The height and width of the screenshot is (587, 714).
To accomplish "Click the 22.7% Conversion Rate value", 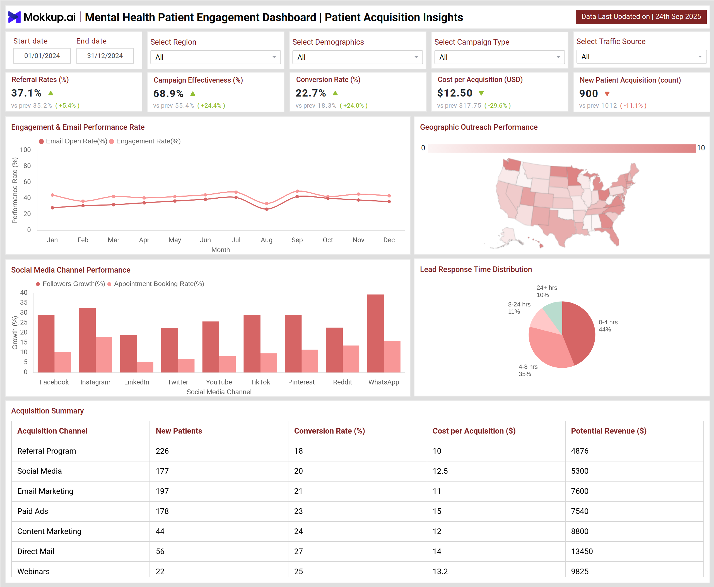I will coord(311,93).
